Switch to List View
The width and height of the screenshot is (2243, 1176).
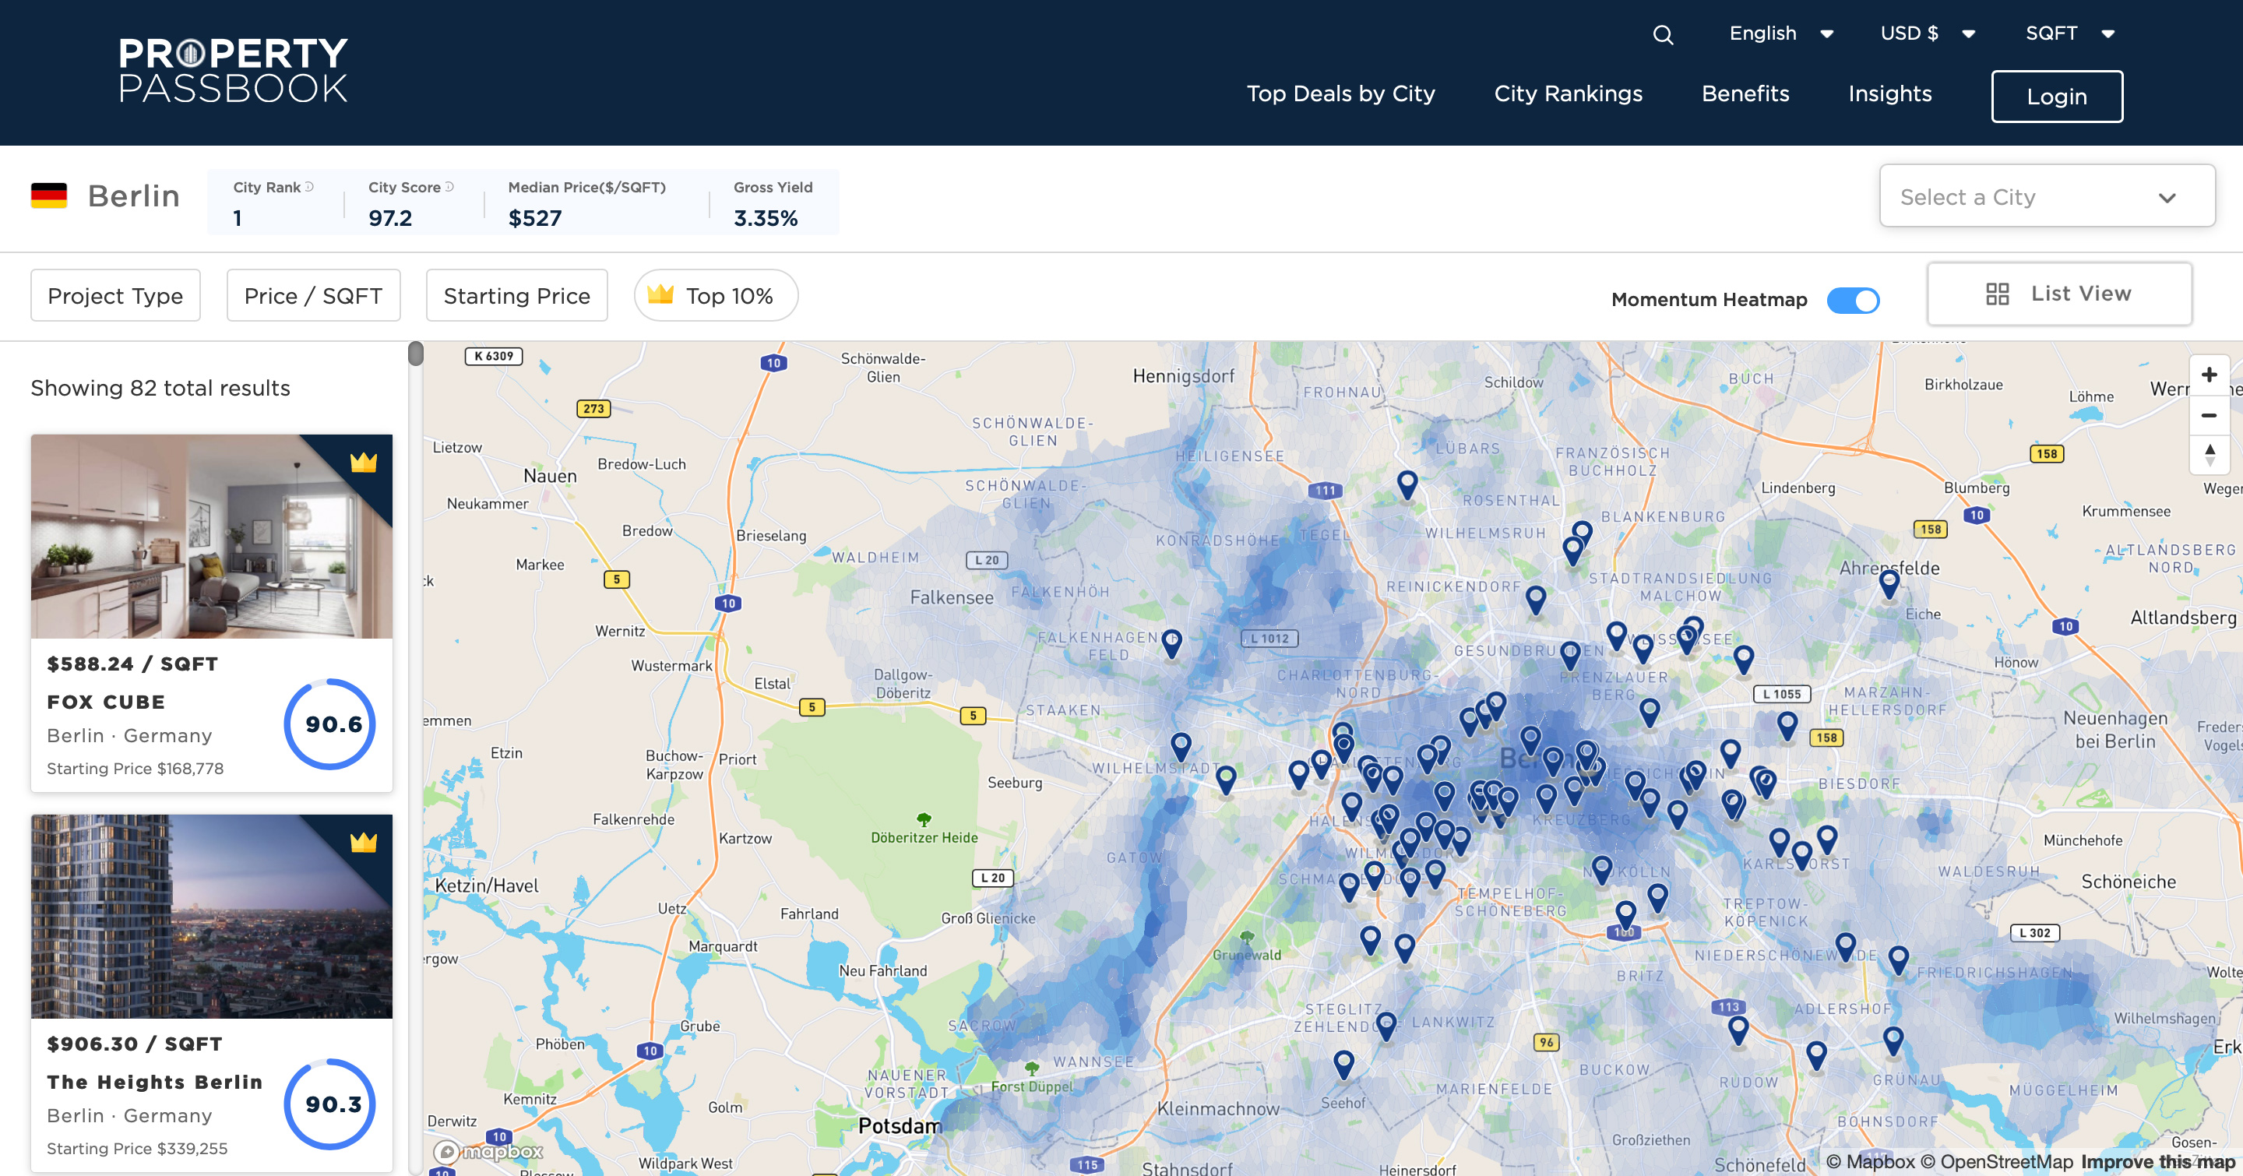point(2058,294)
